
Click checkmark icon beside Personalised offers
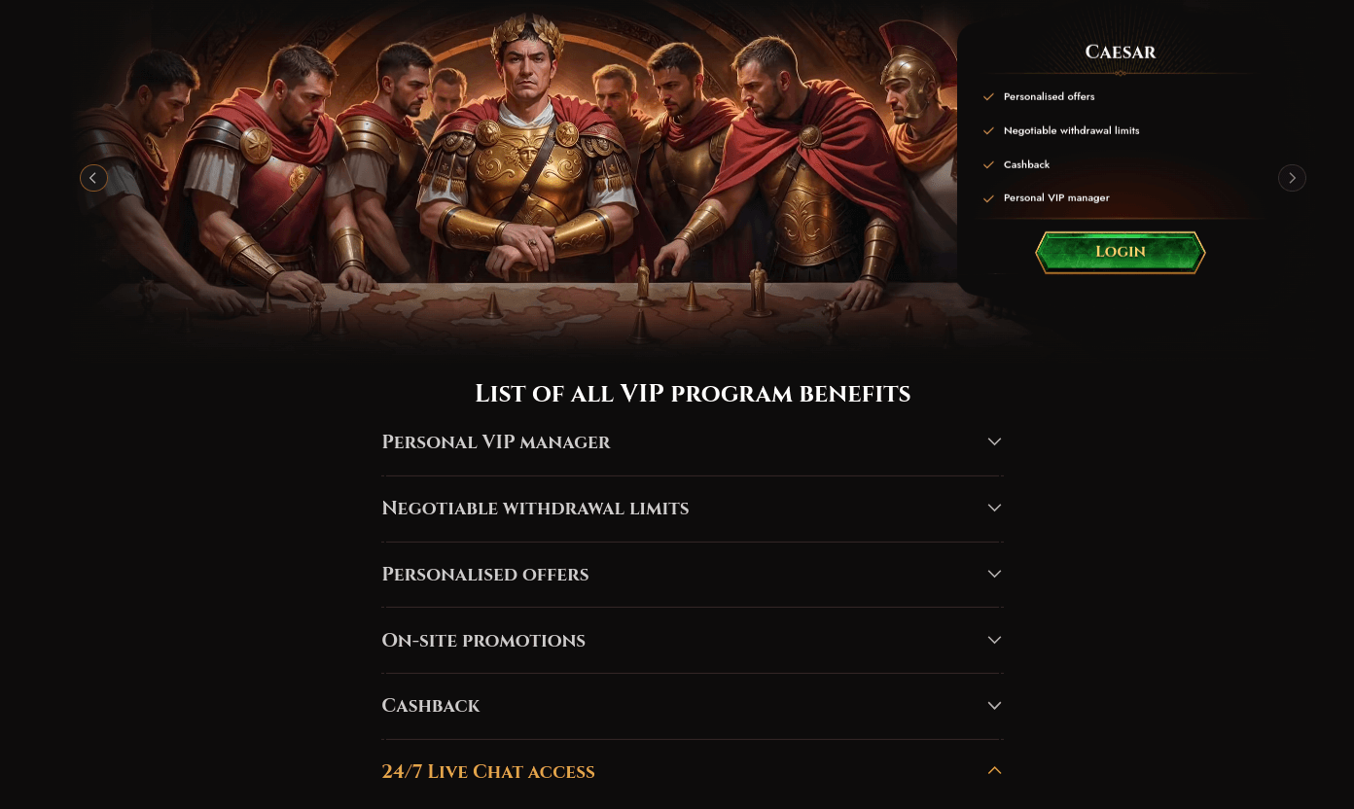988,97
